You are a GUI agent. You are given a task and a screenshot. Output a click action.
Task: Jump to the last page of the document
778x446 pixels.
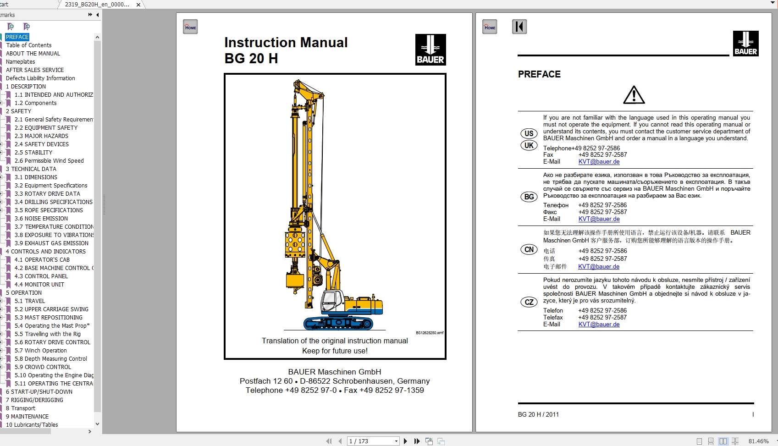point(417,441)
